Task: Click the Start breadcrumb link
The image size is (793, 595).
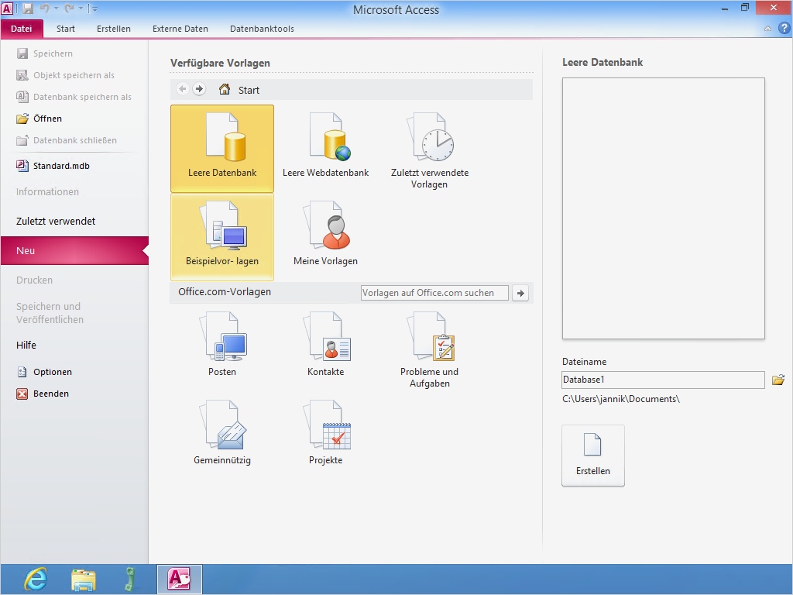Action: pyautogui.click(x=249, y=90)
